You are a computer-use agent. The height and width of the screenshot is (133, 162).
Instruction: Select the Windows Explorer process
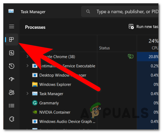point(55,84)
